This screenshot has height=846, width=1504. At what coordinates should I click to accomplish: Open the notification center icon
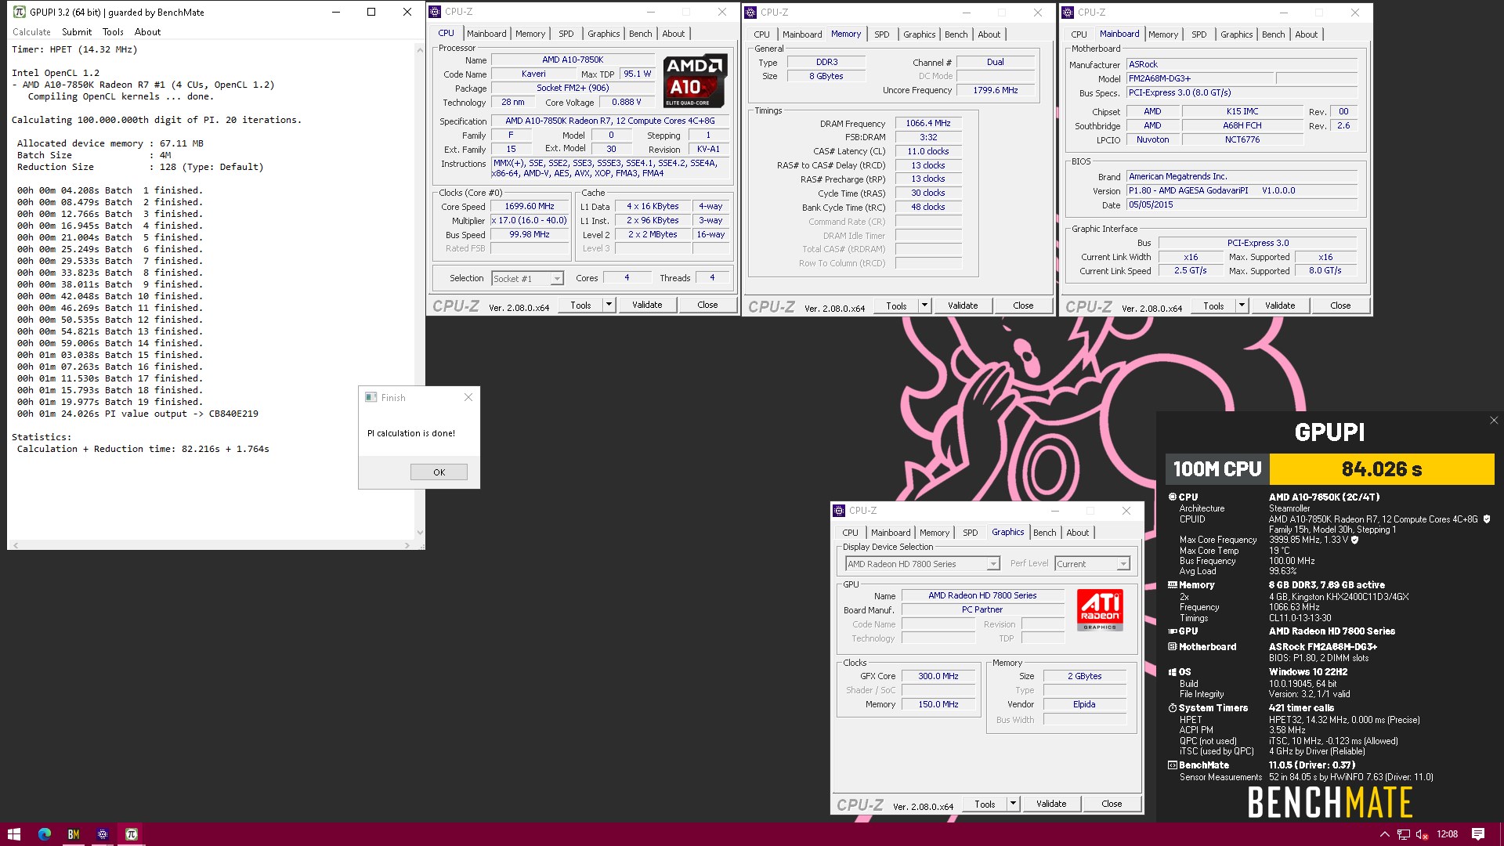point(1478,834)
